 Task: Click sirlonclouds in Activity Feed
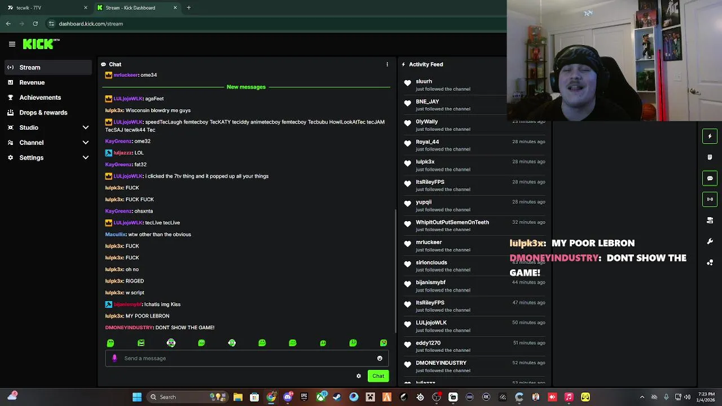coord(431,262)
